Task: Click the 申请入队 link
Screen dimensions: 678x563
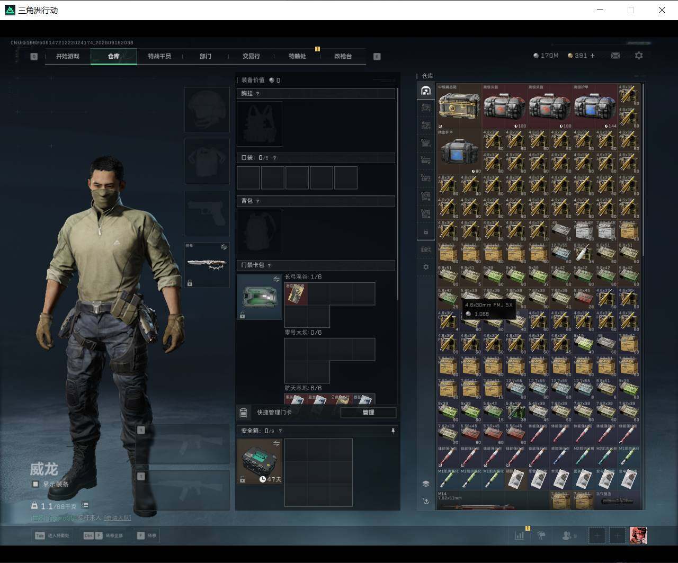Action: pos(117,518)
